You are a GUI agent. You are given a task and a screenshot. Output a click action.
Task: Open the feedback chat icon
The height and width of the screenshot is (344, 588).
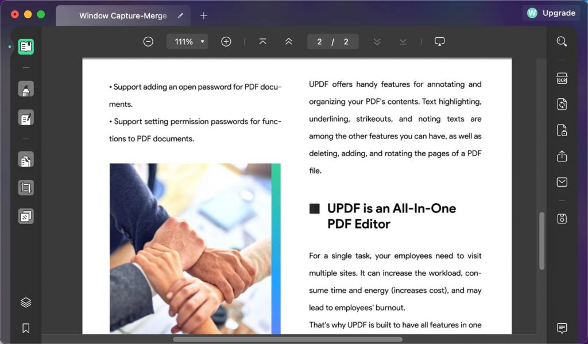(562, 328)
